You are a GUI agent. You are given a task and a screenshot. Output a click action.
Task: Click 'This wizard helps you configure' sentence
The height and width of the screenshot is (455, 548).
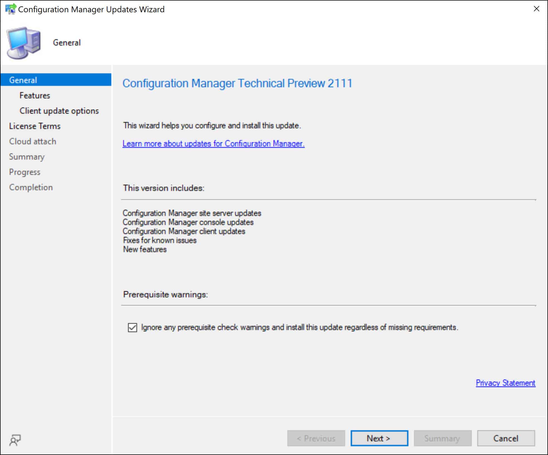212,126
